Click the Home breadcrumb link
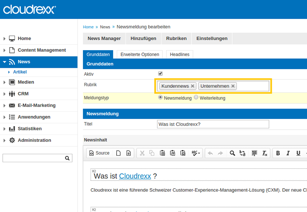 point(88,27)
